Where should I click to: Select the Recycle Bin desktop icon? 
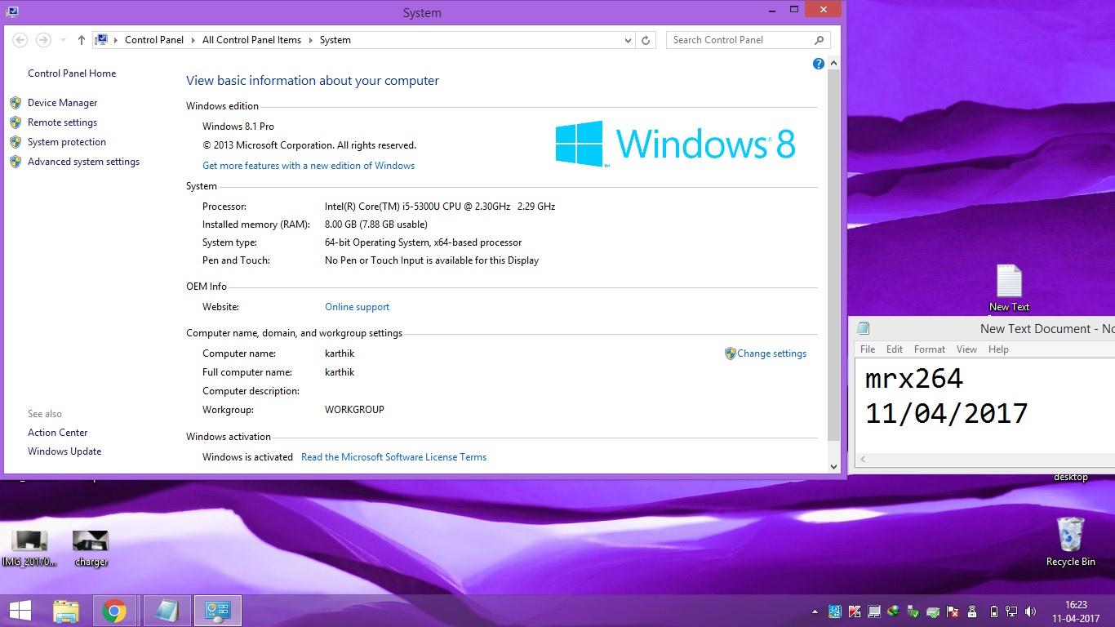point(1070,541)
